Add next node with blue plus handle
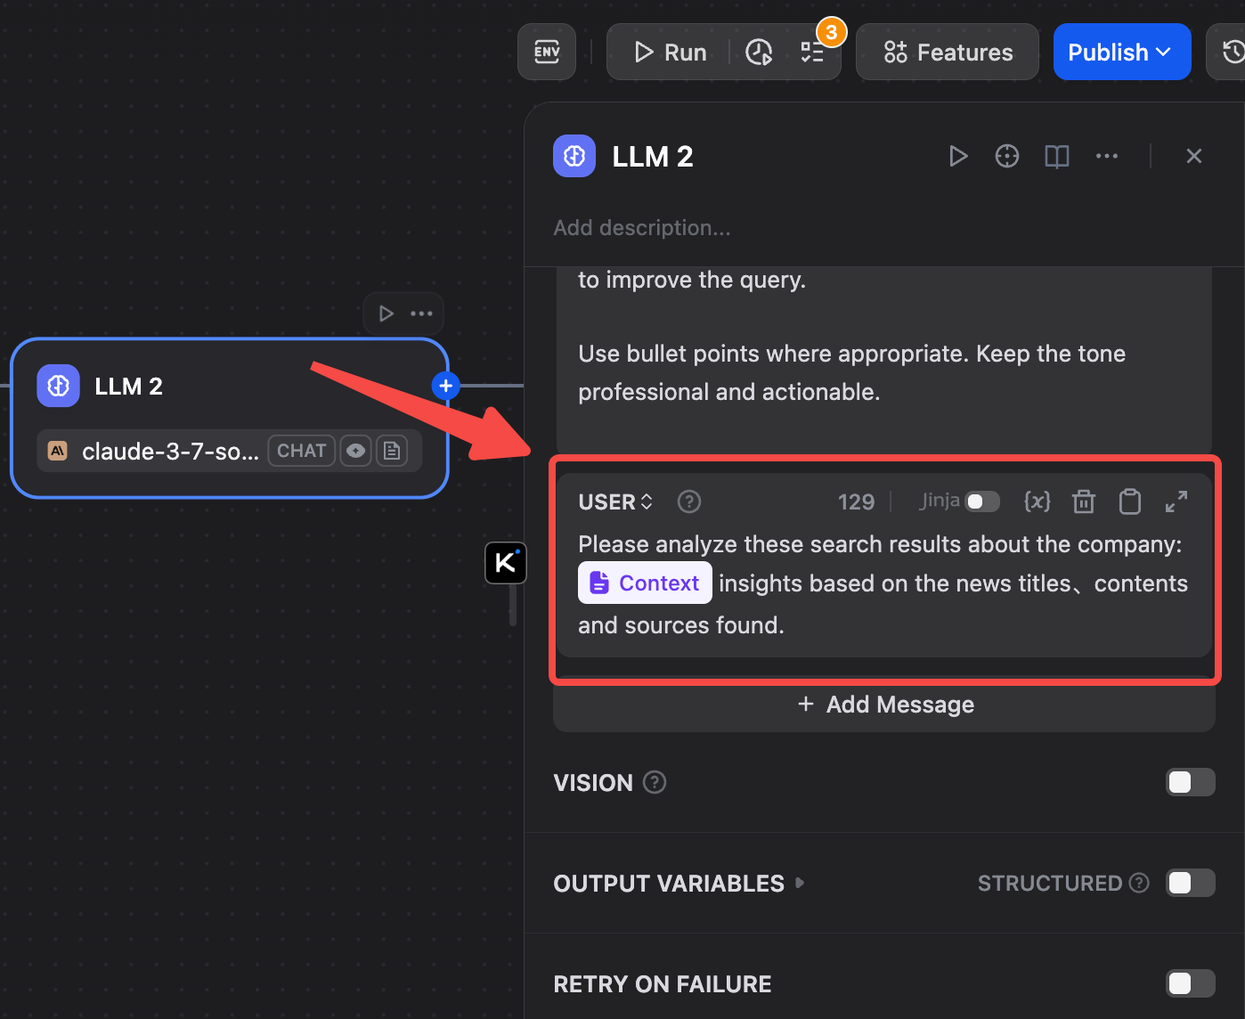This screenshot has height=1019, width=1245. [446, 386]
